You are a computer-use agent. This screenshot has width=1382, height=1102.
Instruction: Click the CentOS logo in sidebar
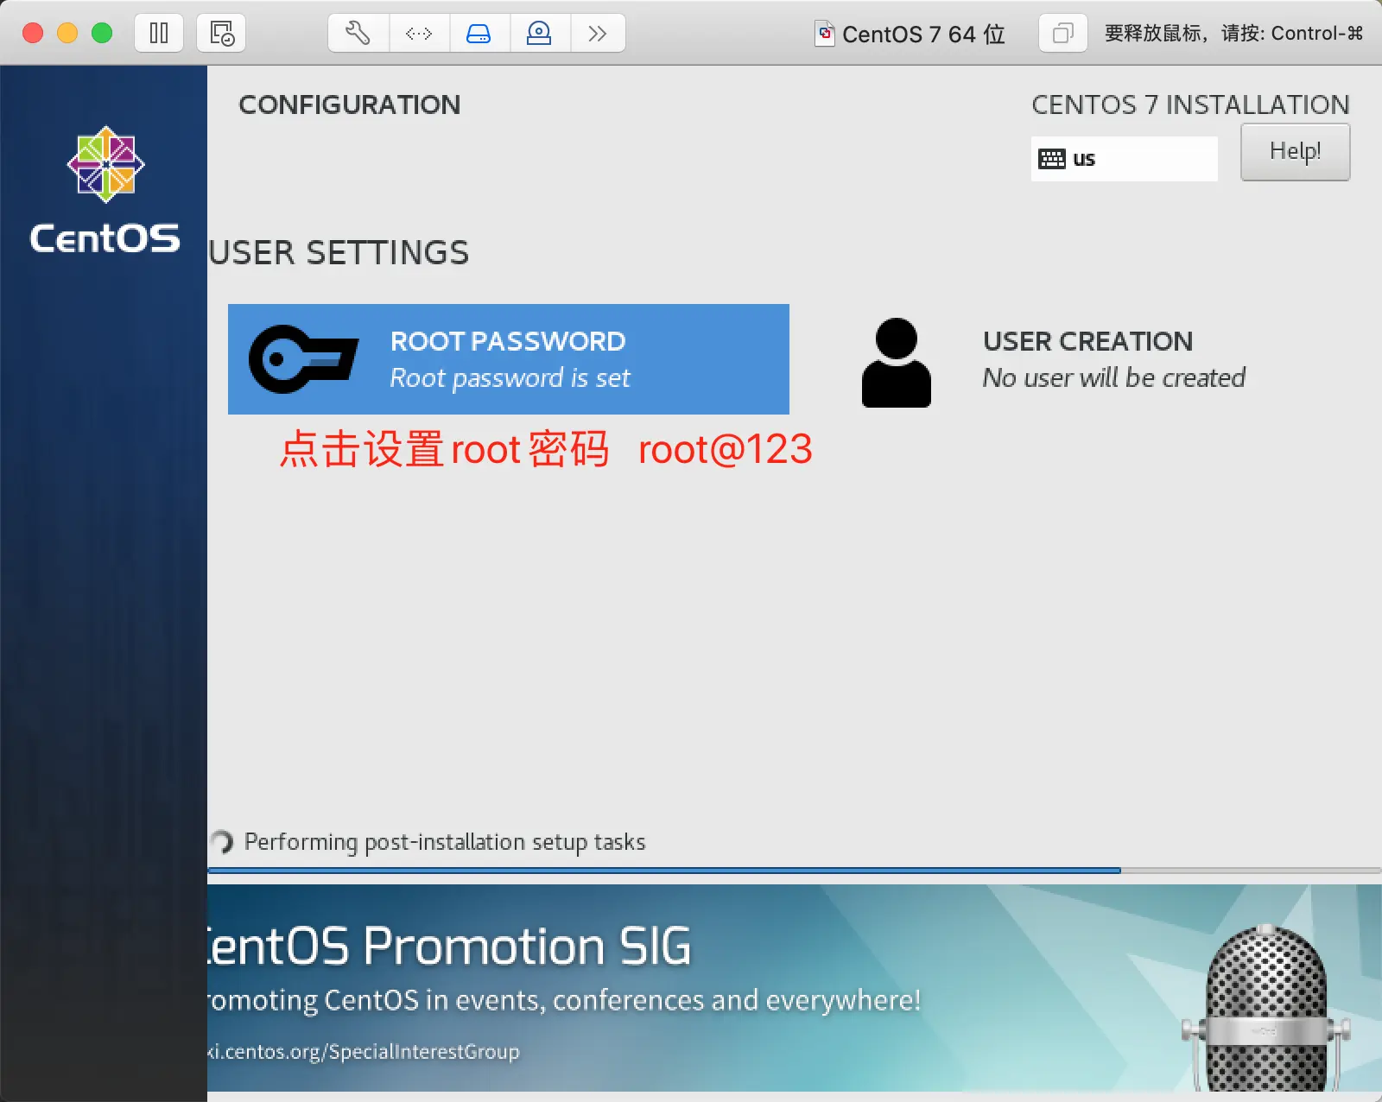pos(105,190)
